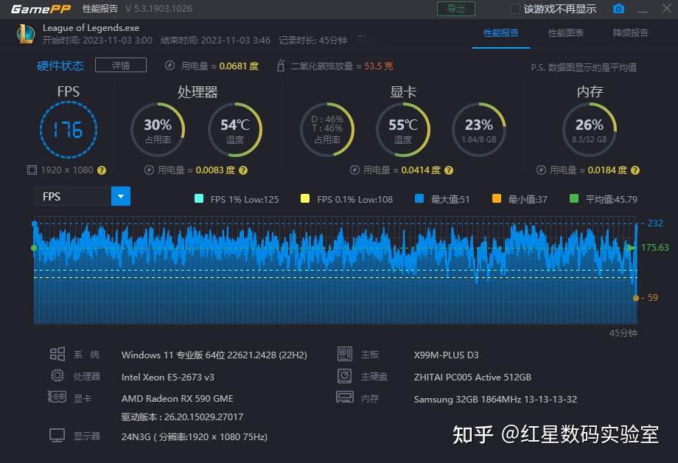Click the CPU 54℃ temperature gauge

tap(235, 130)
